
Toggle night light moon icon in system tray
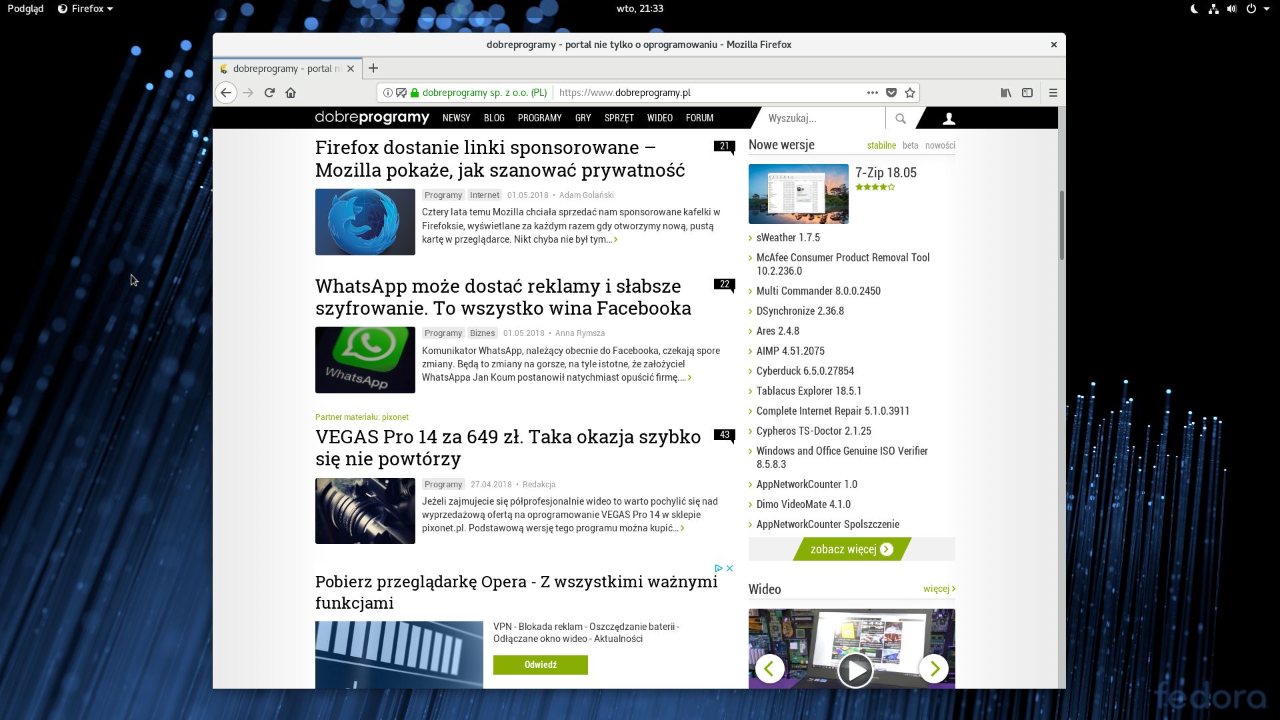click(1194, 9)
